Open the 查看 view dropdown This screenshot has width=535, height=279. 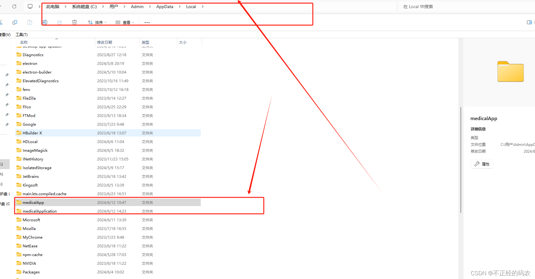pos(125,22)
